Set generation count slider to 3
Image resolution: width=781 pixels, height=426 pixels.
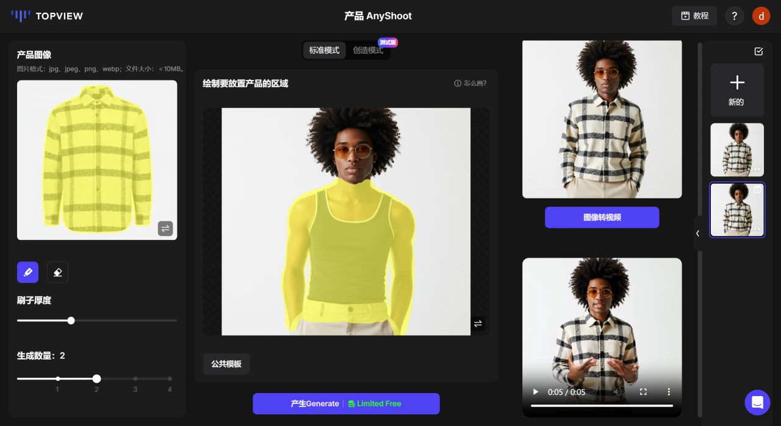135,378
